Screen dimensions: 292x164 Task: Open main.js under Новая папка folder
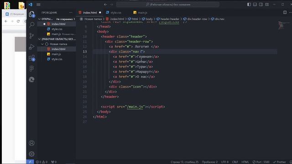(57, 54)
